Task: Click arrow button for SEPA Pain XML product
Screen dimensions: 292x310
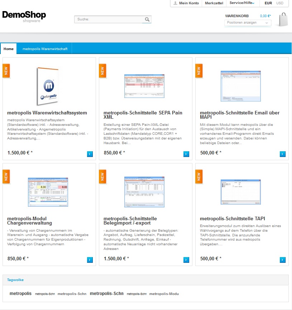Action: tap(186, 154)
